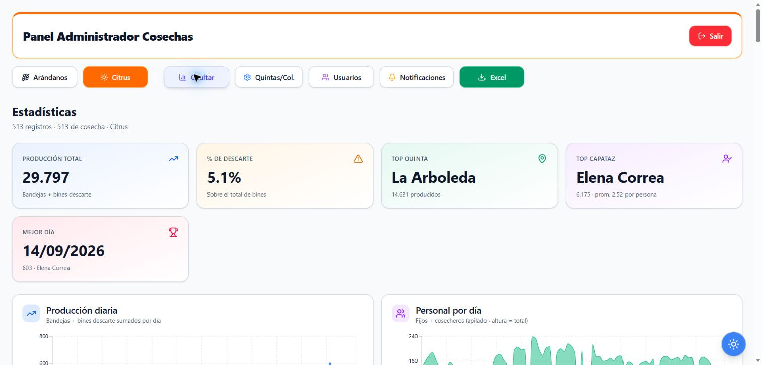Click "Elena Correa" in the Top Capataz card
This screenshot has height=365, width=762.
(620, 178)
